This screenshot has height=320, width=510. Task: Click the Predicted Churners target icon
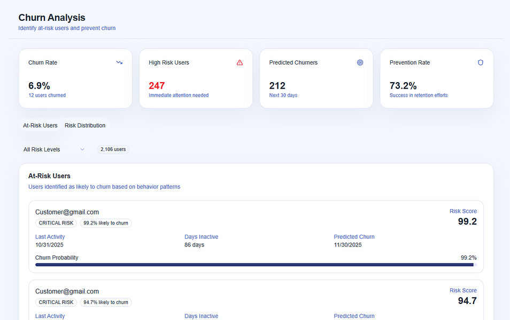tap(360, 62)
